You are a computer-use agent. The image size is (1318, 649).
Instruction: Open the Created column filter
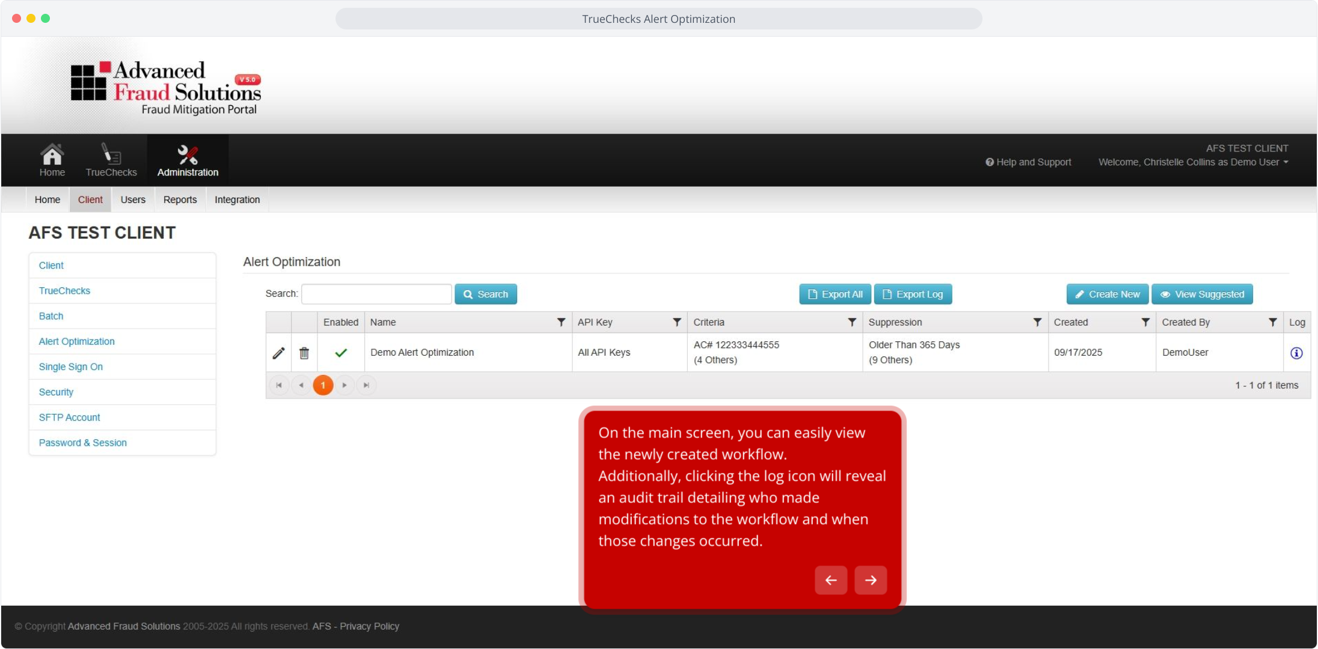pyautogui.click(x=1145, y=322)
